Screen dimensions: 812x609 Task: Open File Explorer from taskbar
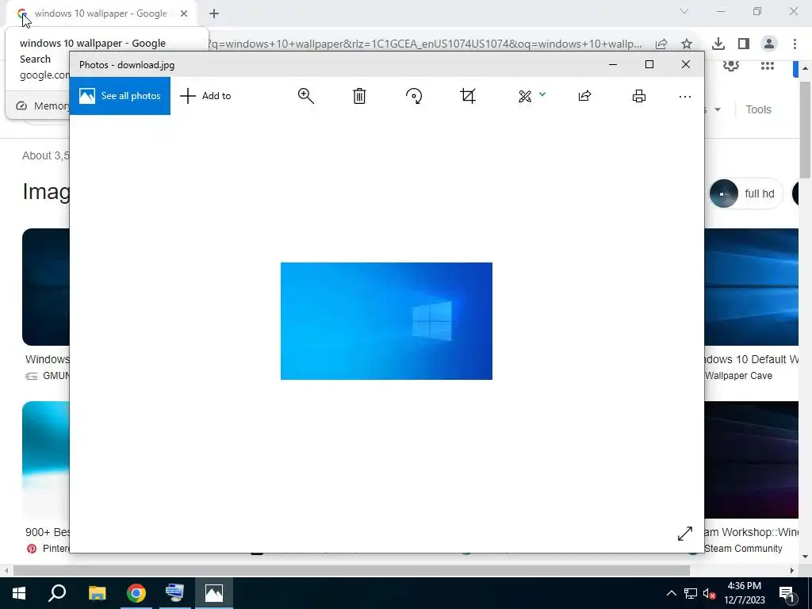[x=97, y=593]
